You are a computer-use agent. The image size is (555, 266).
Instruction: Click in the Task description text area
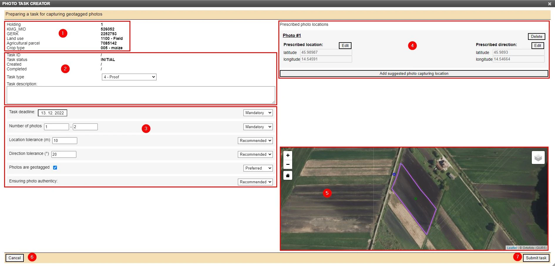141,95
